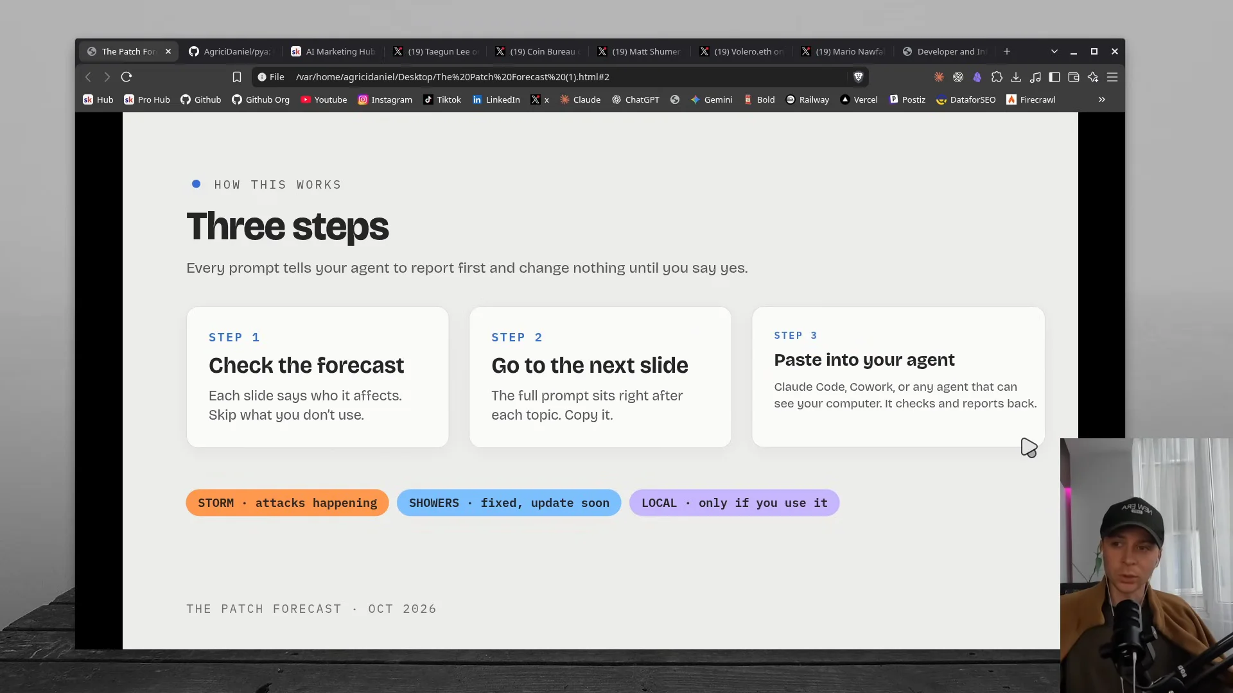Click the music note media control icon
The image size is (1233, 693).
click(1035, 77)
